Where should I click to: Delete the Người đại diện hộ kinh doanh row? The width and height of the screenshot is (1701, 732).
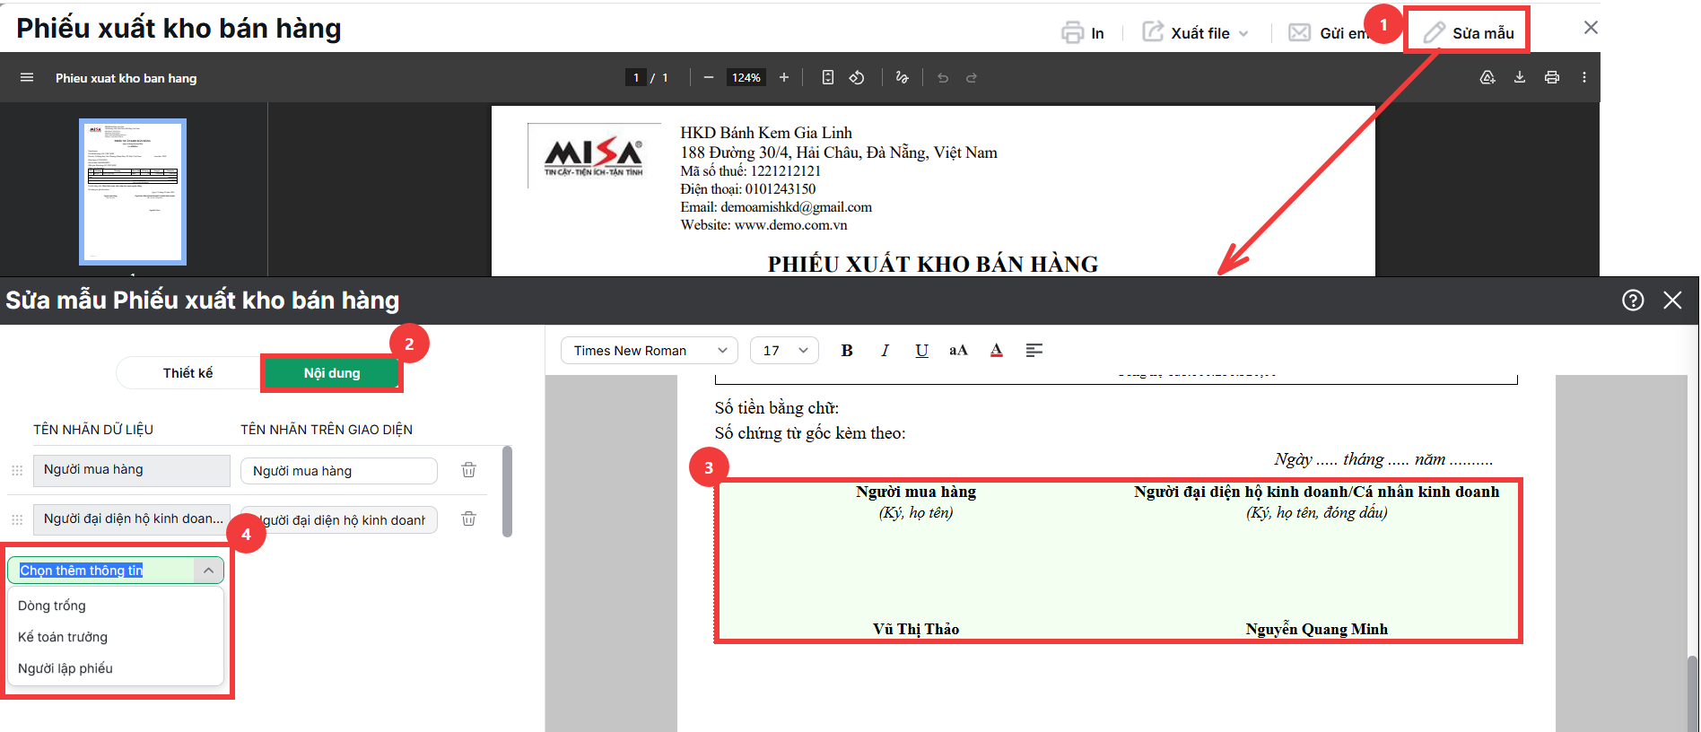pyautogui.click(x=468, y=518)
